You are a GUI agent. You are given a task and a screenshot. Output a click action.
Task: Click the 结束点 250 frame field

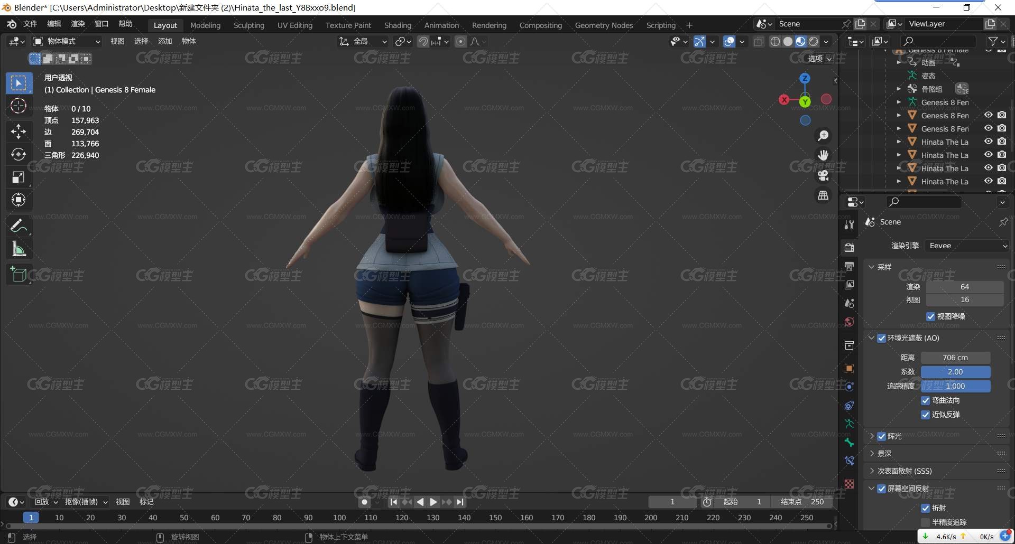click(x=802, y=502)
